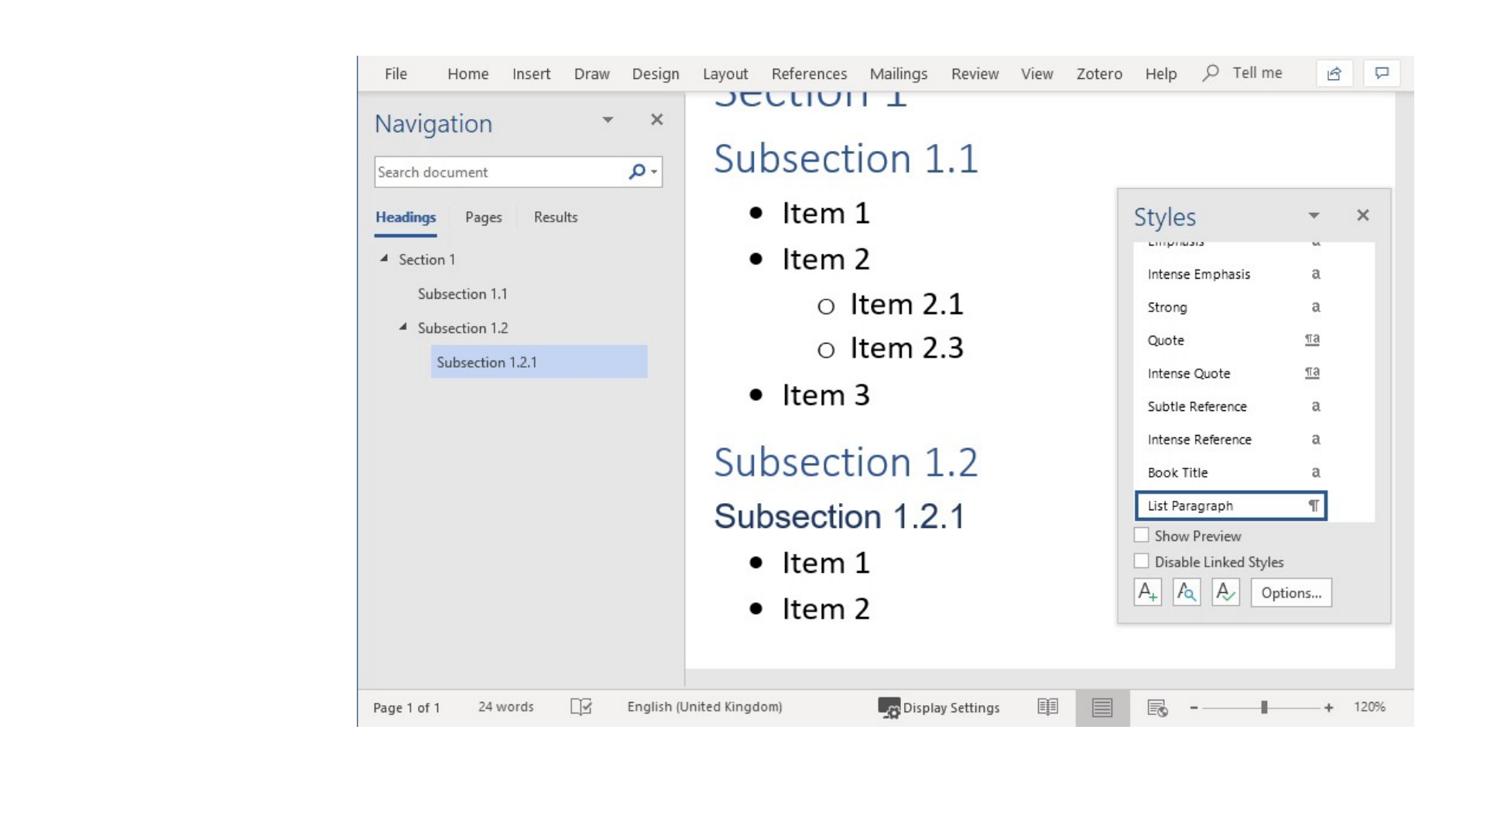Viewport: 1487px width, 836px height.
Task: Collapse Subsection 1.2 in heading tree
Action: point(403,327)
